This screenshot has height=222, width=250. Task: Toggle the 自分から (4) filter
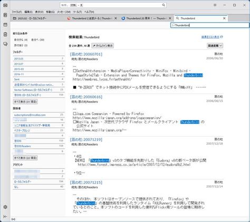click(21, 40)
